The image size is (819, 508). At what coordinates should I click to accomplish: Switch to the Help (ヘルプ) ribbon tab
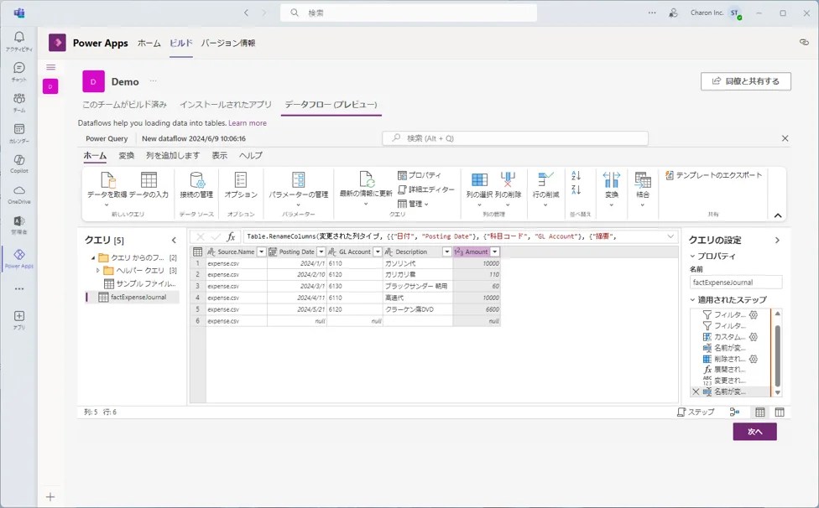click(251, 155)
